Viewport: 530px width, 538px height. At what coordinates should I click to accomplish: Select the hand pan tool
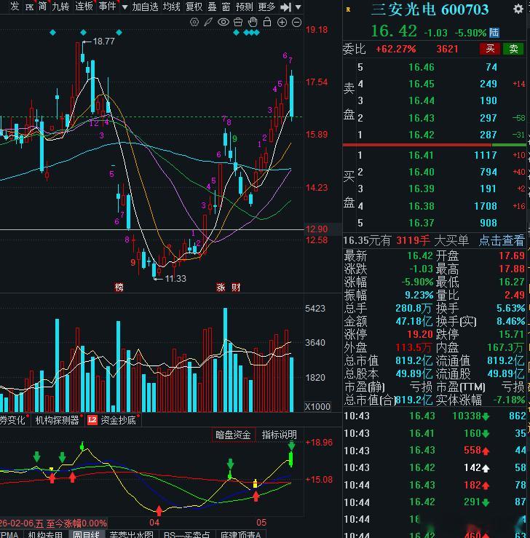(x=253, y=23)
